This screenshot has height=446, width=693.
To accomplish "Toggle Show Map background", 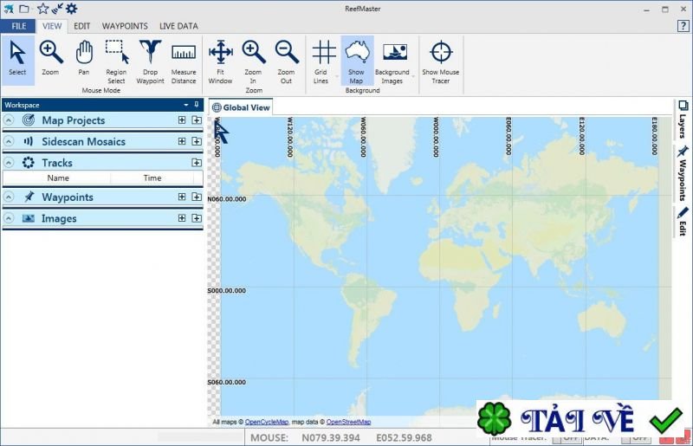I will click(356, 61).
